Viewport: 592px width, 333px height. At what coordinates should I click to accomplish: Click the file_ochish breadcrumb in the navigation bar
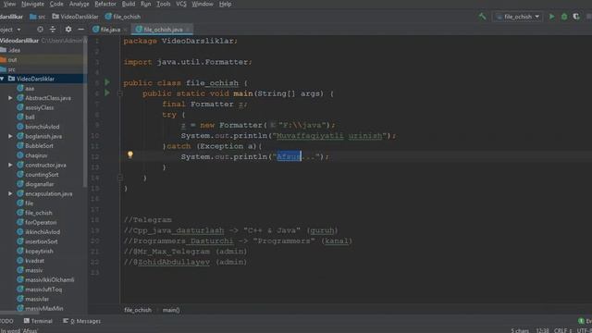(123, 17)
